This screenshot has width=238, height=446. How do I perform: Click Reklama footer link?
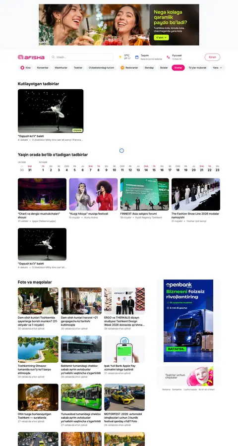166,390
